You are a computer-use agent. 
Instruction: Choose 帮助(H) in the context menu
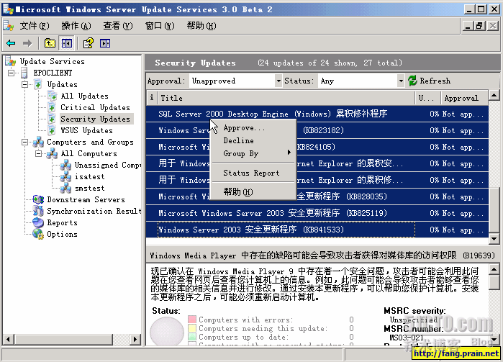pyautogui.click(x=253, y=192)
